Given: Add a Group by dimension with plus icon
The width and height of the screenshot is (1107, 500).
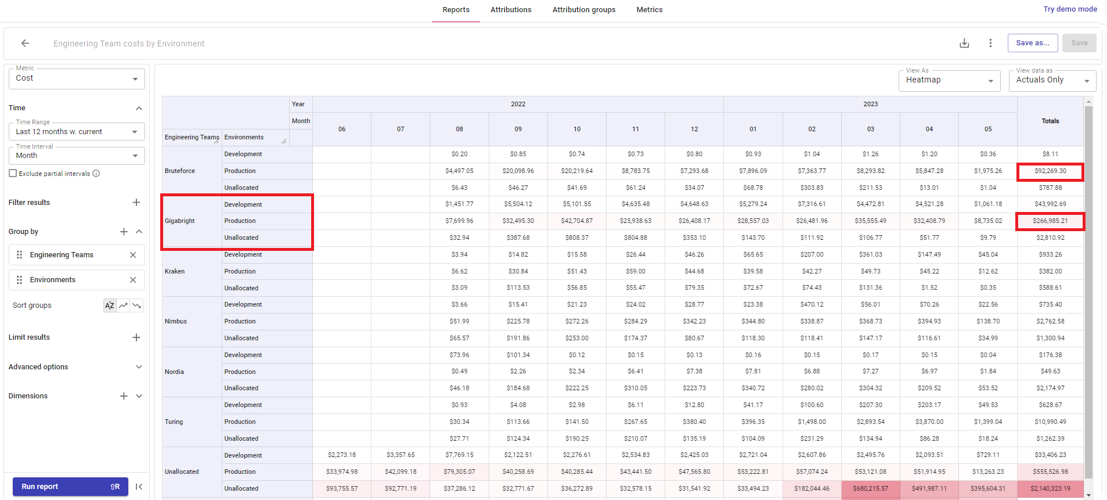Looking at the screenshot, I should pos(124,232).
